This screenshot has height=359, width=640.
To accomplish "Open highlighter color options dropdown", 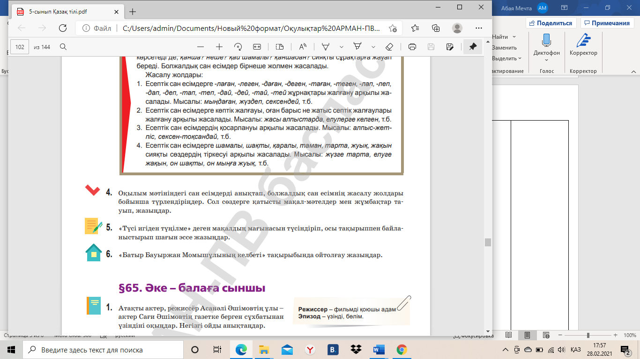I will [x=373, y=47].
